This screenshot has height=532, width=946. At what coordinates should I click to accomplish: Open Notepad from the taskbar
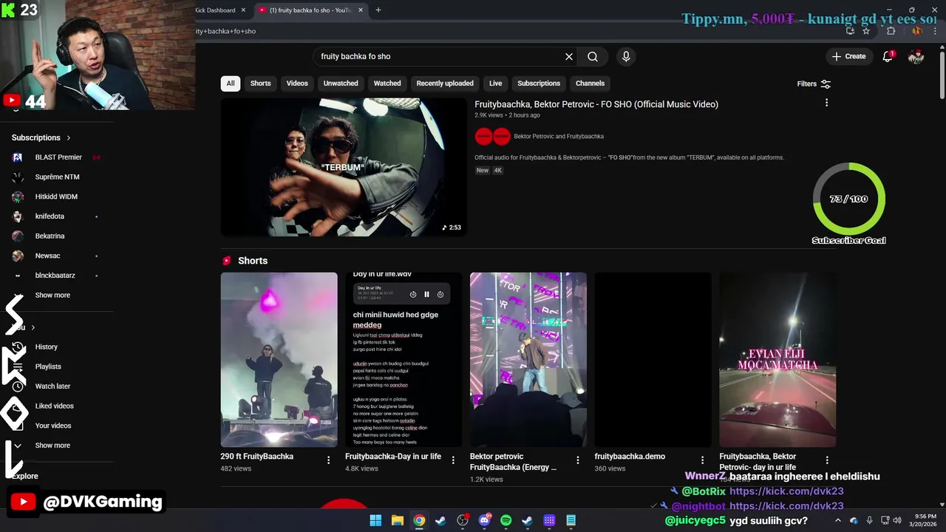[x=571, y=520]
